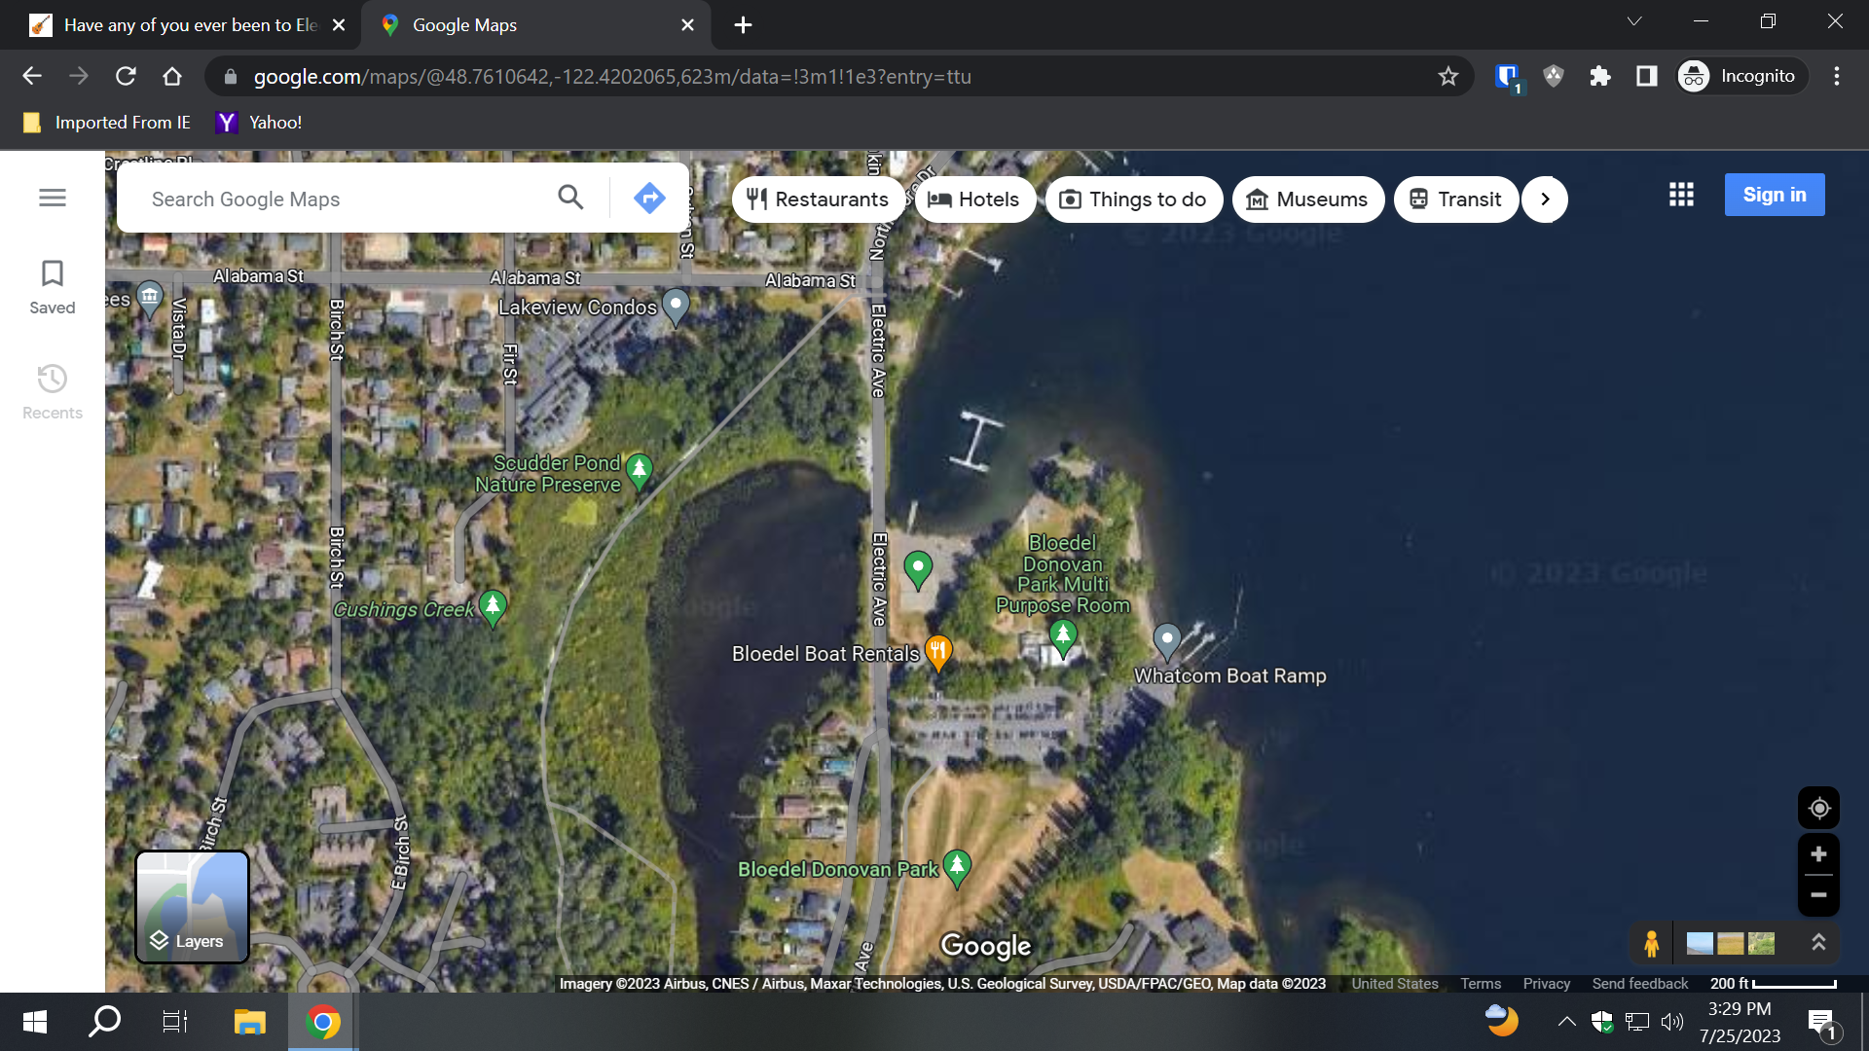The width and height of the screenshot is (1869, 1051).
Task: Open the volume control in tray
Action: click(x=1672, y=1022)
